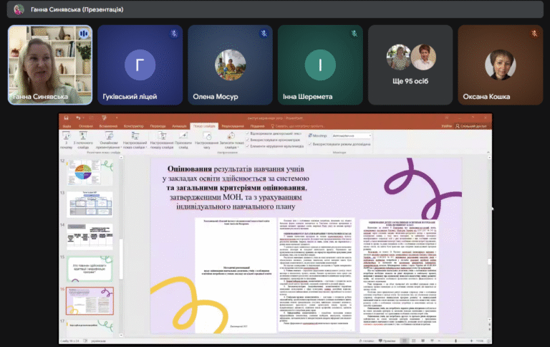Click the Спільний доступ button

pos(471,126)
